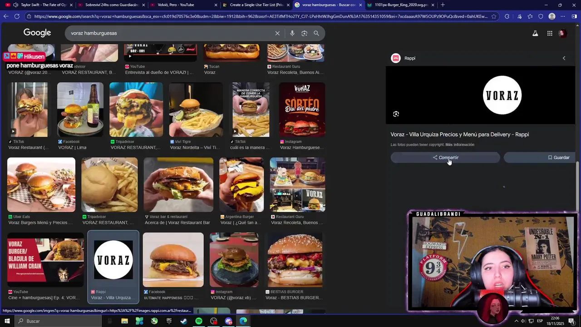The width and height of the screenshot is (581, 327).
Task: Show hidden system tray icons
Action: pos(516,321)
